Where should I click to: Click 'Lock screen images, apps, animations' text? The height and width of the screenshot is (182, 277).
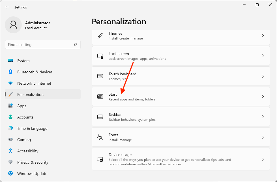(137, 59)
